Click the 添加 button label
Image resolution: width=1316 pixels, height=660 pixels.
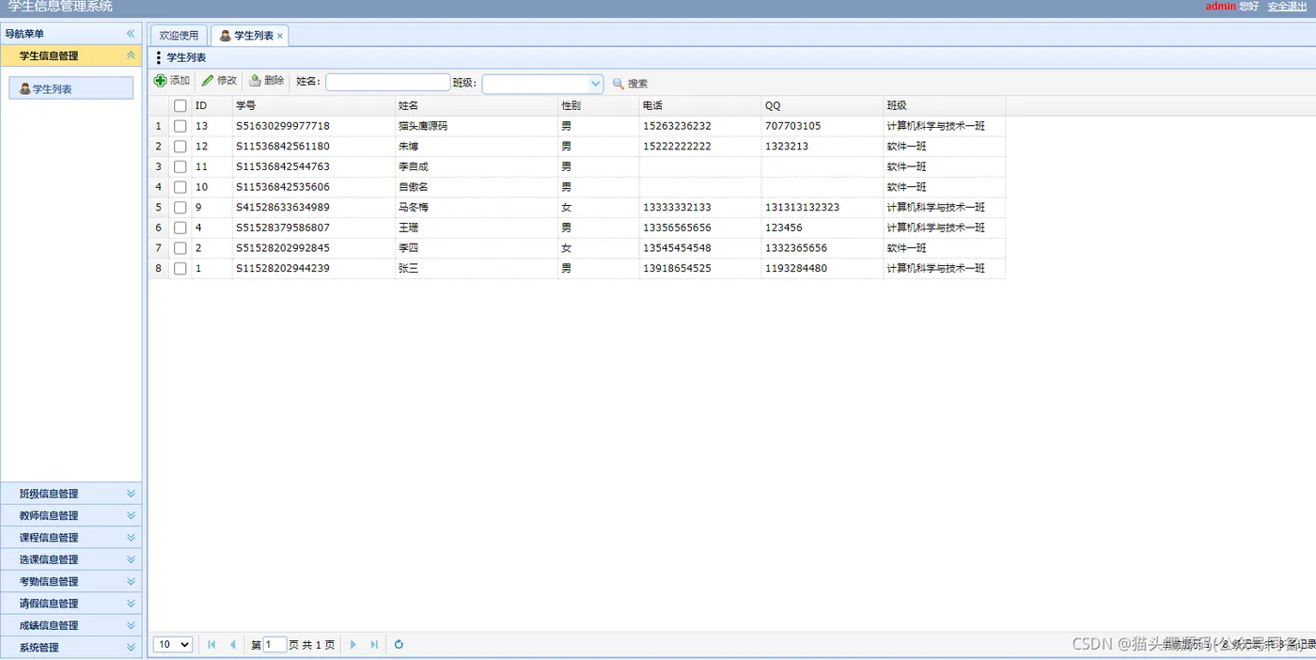point(180,81)
